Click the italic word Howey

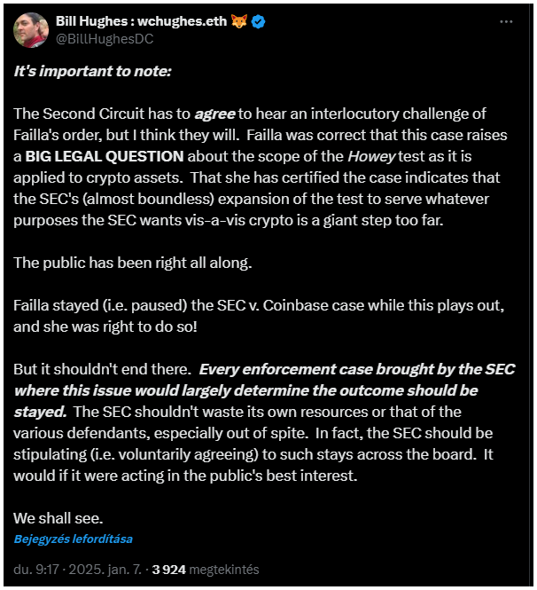click(x=371, y=156)
